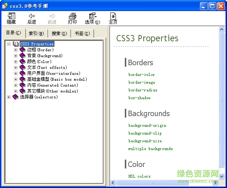Click the purple book icon for 文本(Text effects)
227x188 pixels.
click(x=23, y=67)
